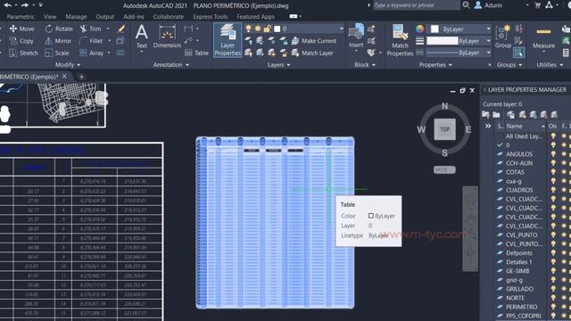The image size is (571, 321).
Task: Toggle On bulb for layer COTAS
Action: (x=553, y=172)
